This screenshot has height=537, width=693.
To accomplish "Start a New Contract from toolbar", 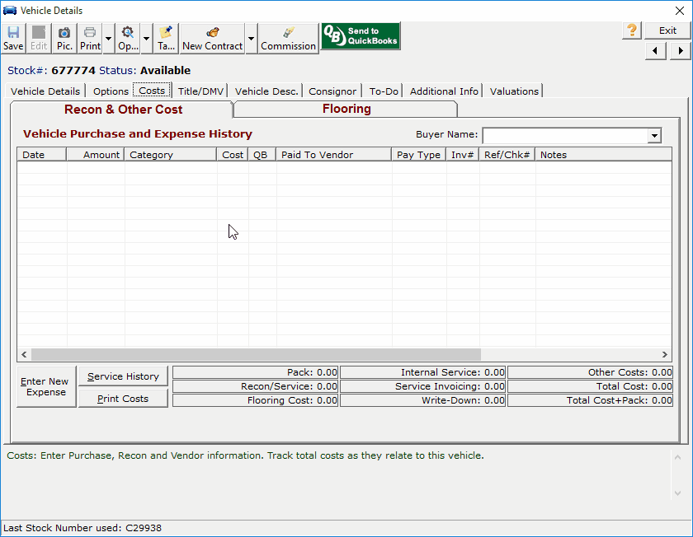I will point(212,38).
